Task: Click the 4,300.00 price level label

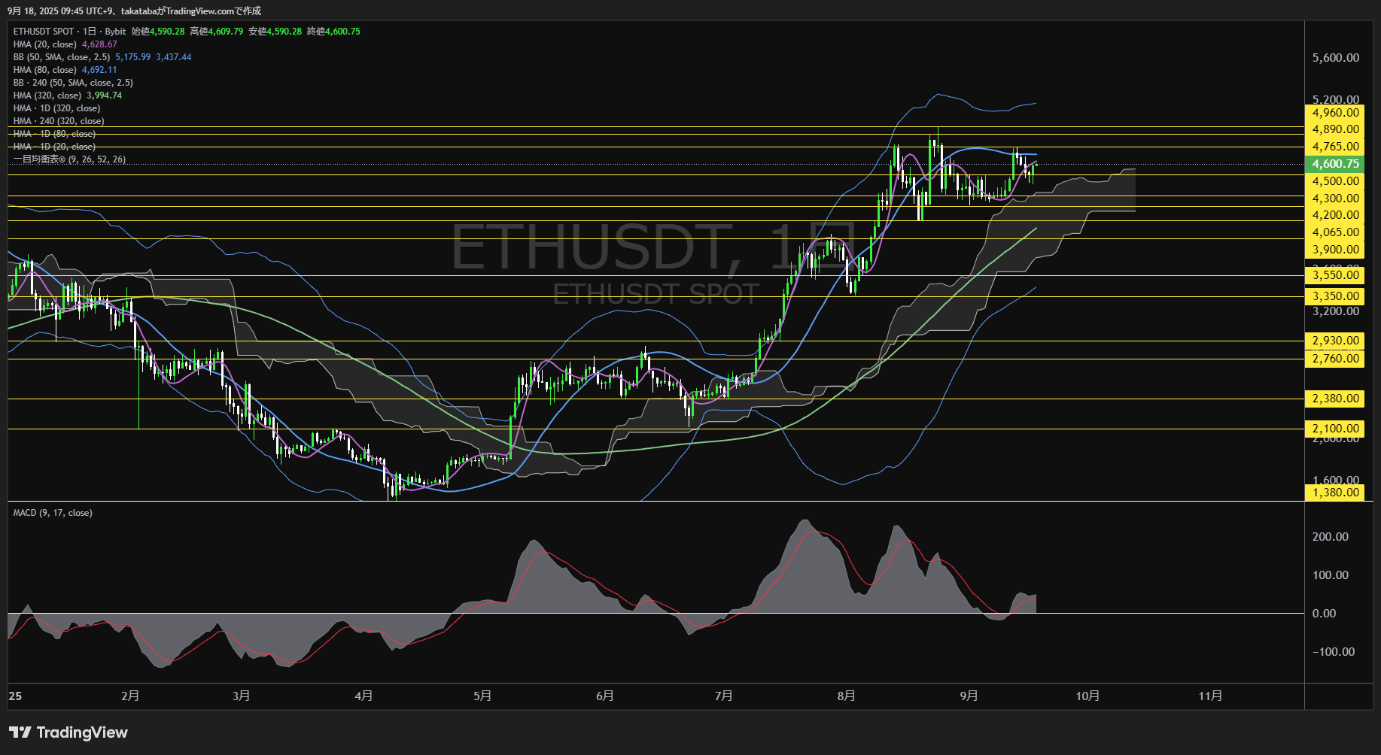Action: coord(1334,199)
